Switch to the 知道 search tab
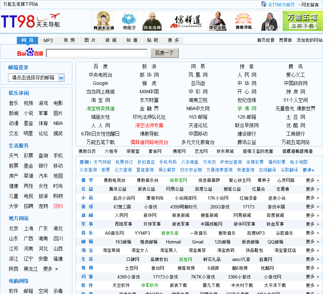323x294 pixels. tap(132, 40)
